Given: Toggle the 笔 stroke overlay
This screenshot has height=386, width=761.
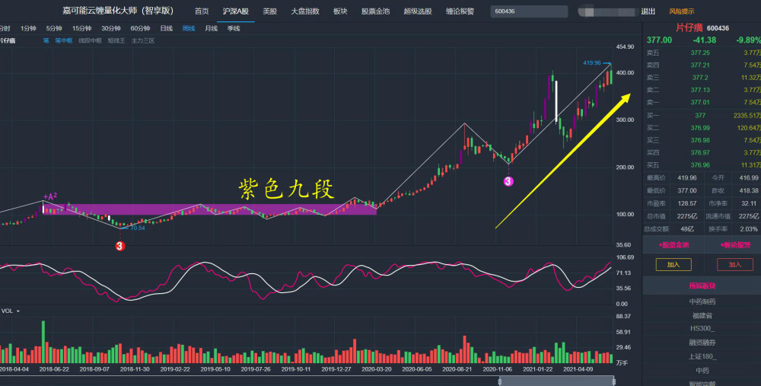Looking at the screenshot, I should (46, 41).
